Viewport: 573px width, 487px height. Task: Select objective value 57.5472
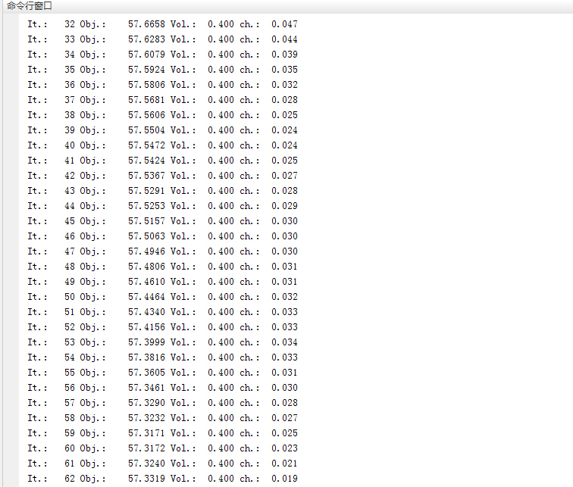pyautogui.click(x=146, y=145)
